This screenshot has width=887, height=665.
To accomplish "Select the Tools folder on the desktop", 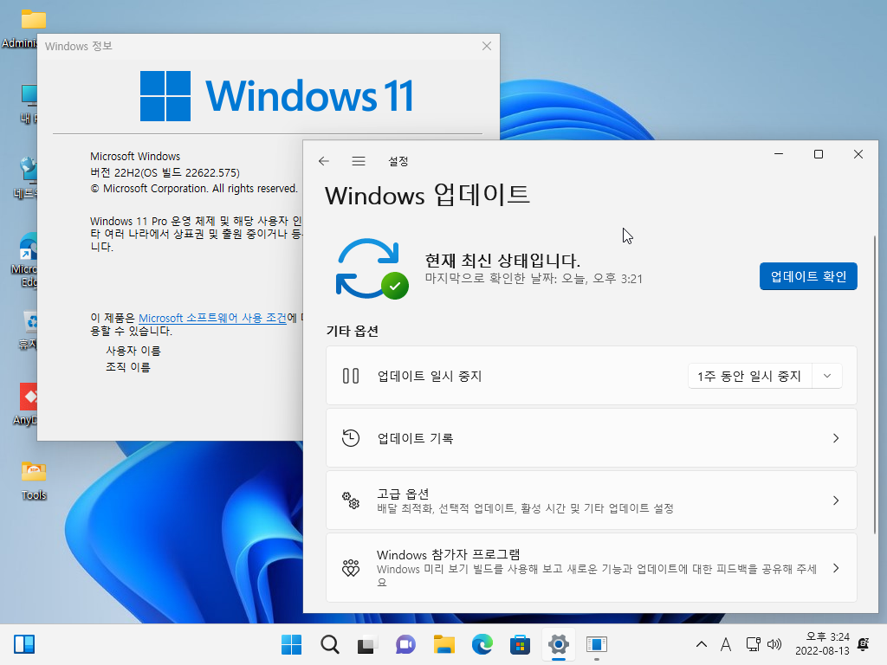I will click(34, 480).
